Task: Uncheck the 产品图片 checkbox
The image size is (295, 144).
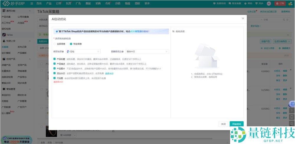Action: [x=55, y=69]
